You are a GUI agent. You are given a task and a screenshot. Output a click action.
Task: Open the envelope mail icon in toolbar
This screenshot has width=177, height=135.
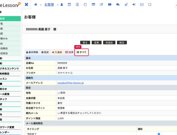142,5
